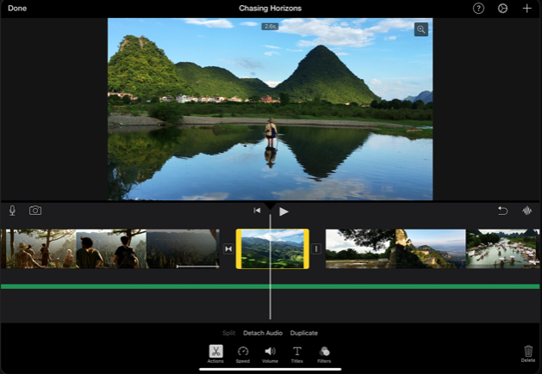Open the Speed adjustment tool
The width and height of the screenshot is (542, 374).
(x=243, y=352)
